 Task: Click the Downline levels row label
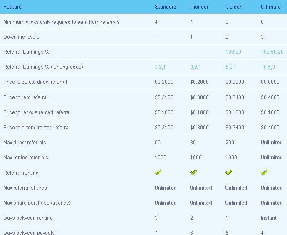(21, 37)
